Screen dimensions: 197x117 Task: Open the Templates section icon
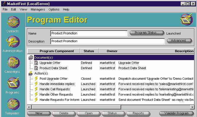[13, 104]
